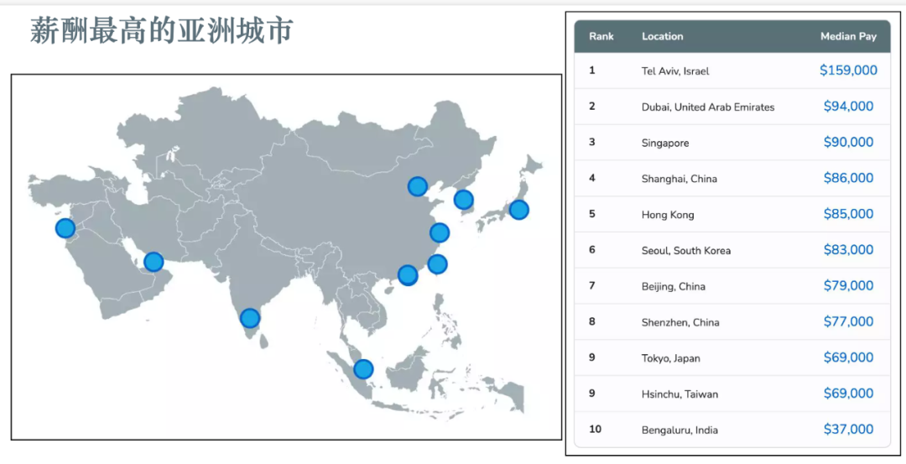Select the Seoul, South Korea cell
The height and width of the screenshot is (464, 906).
686,251
